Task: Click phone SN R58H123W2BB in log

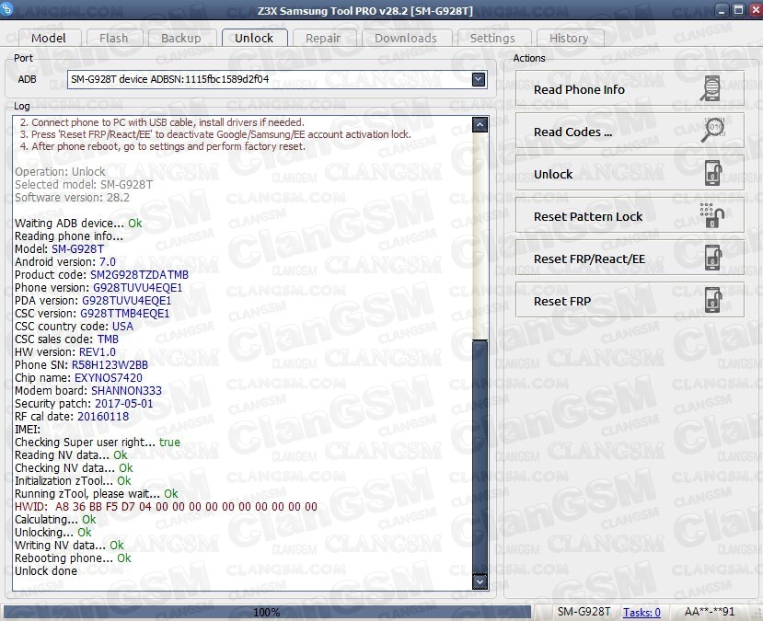Action: 110,364
